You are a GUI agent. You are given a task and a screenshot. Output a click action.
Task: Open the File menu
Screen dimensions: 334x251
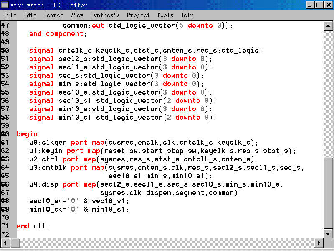[10, 15]
